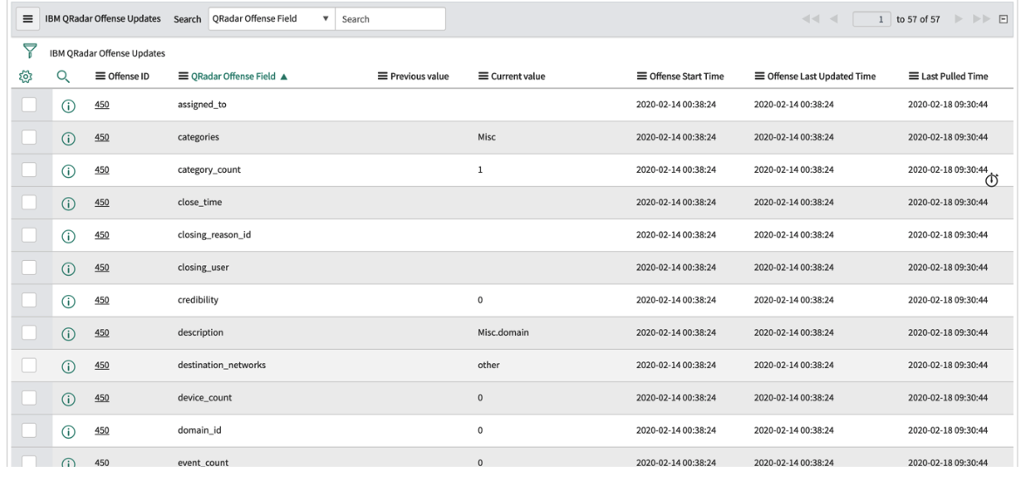The width and height of the screenshot is (1021, 479).
Task: Open the QRadar Offense Field search dropdown
Action: tap(271, 19)
